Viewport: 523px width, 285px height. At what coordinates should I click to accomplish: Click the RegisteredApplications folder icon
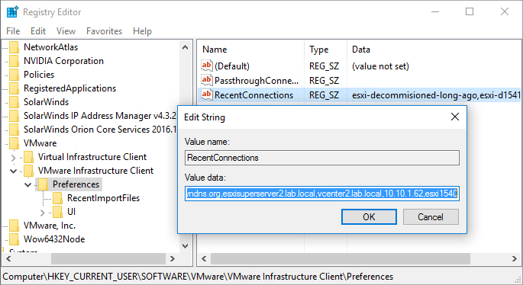[15, 88]
